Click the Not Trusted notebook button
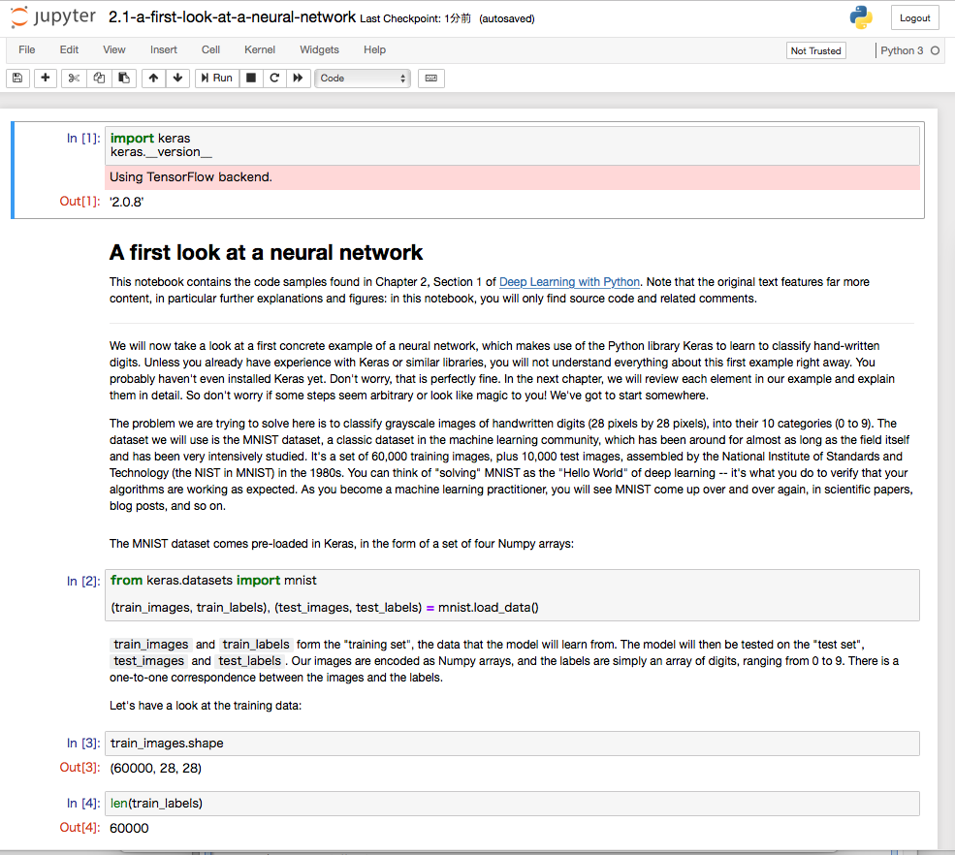This screenshot has width=955, height=855. 815,50
